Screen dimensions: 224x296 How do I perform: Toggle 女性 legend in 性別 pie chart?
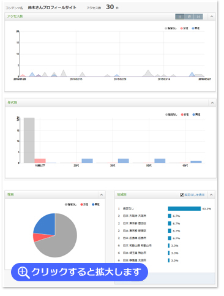(x=84, y=205)
